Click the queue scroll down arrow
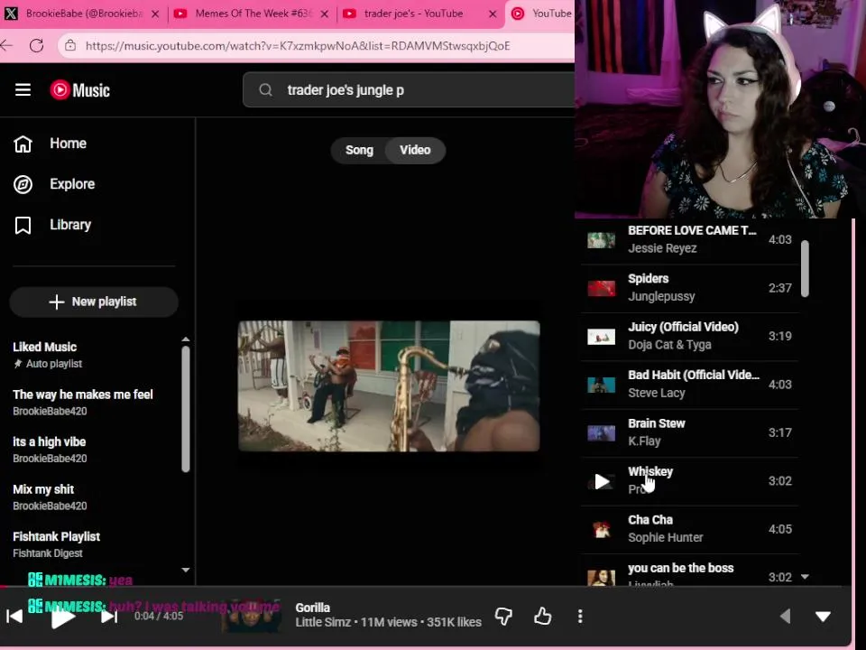The height and width of the screenshot is (650, 866). [x=805, y=577]
